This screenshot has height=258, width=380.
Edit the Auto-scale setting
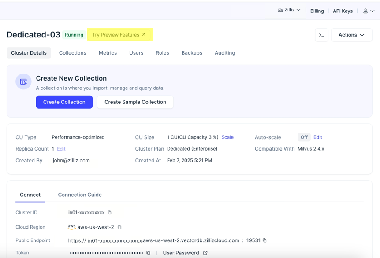(x=318, y=137)
